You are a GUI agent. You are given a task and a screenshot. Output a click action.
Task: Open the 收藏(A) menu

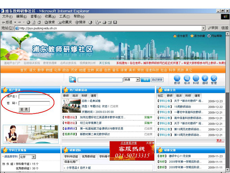pos(50,16)
